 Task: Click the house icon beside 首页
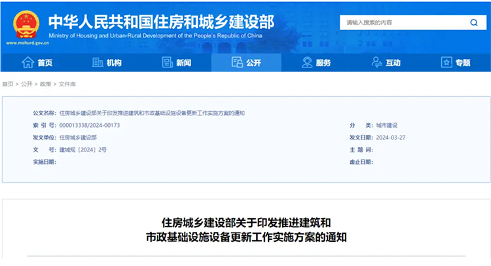[28, 62]
